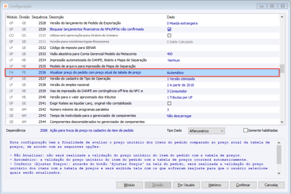
Task: Select row 'Visão aleatória para Conta Gerencial Modelo da Metaconta'
Action: [x=142, y=54]
